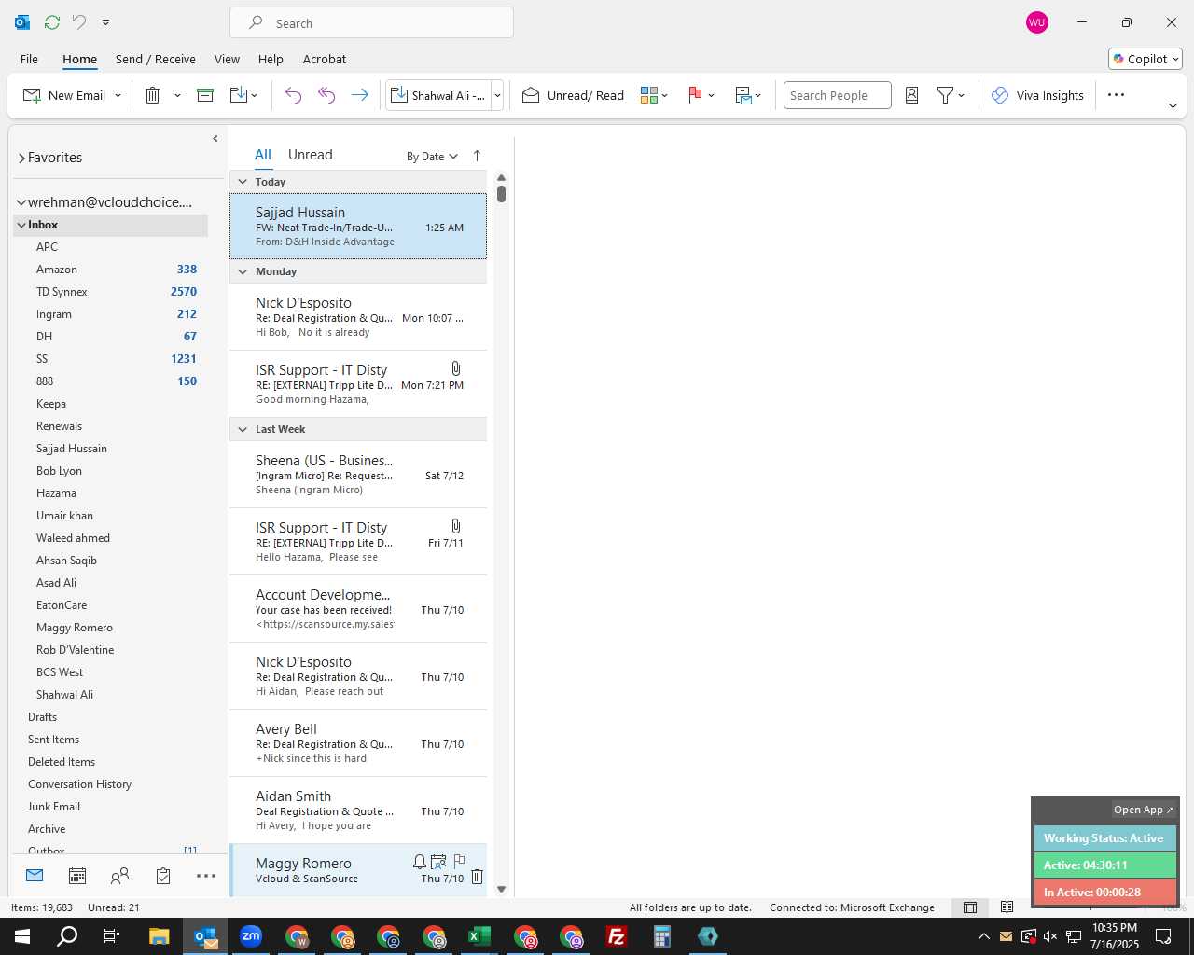Flag the Maggy Romero email
This screenshot has height=955, width=1194.
click(459, 862)
